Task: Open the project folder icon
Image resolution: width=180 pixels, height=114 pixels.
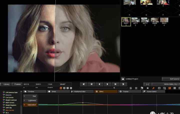Action: click(x=123, y=79)
